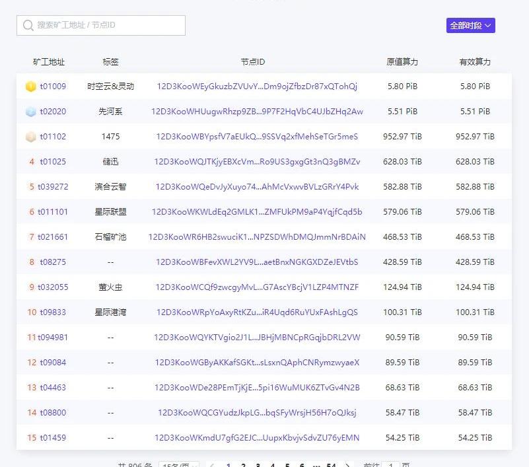Open miner t08275 details

(53, 262)
